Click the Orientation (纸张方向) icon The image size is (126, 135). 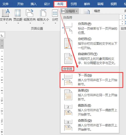30,13
